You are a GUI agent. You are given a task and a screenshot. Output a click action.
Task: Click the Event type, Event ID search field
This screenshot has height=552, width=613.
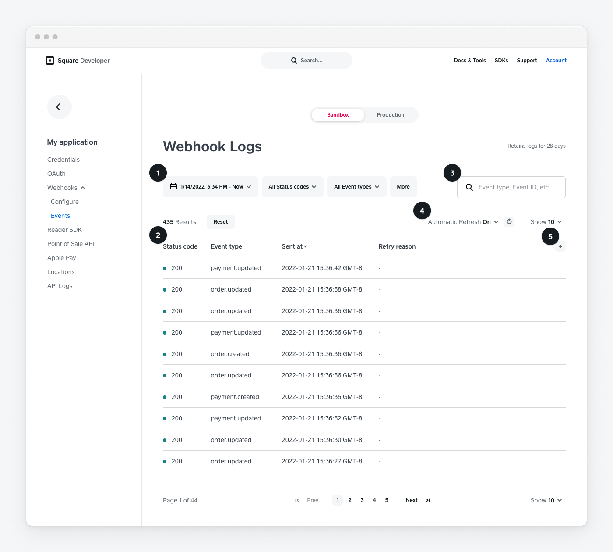511,187
